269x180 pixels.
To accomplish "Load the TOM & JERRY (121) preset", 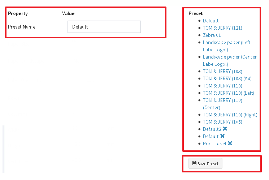I will [222, 28].
